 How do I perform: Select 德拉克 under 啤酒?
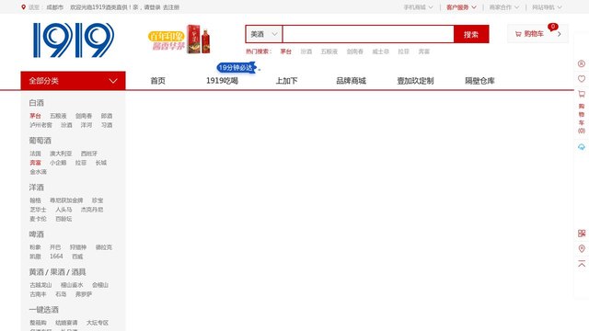click(x=104, y=247)
